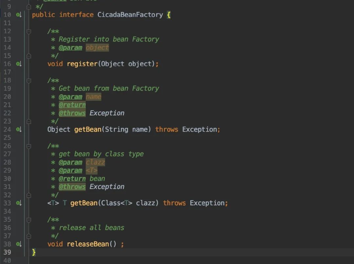The height and width of the screenshot is (264, 354).
Task: Click the fold end marker on line 37
Action: (x=29, y=236)
